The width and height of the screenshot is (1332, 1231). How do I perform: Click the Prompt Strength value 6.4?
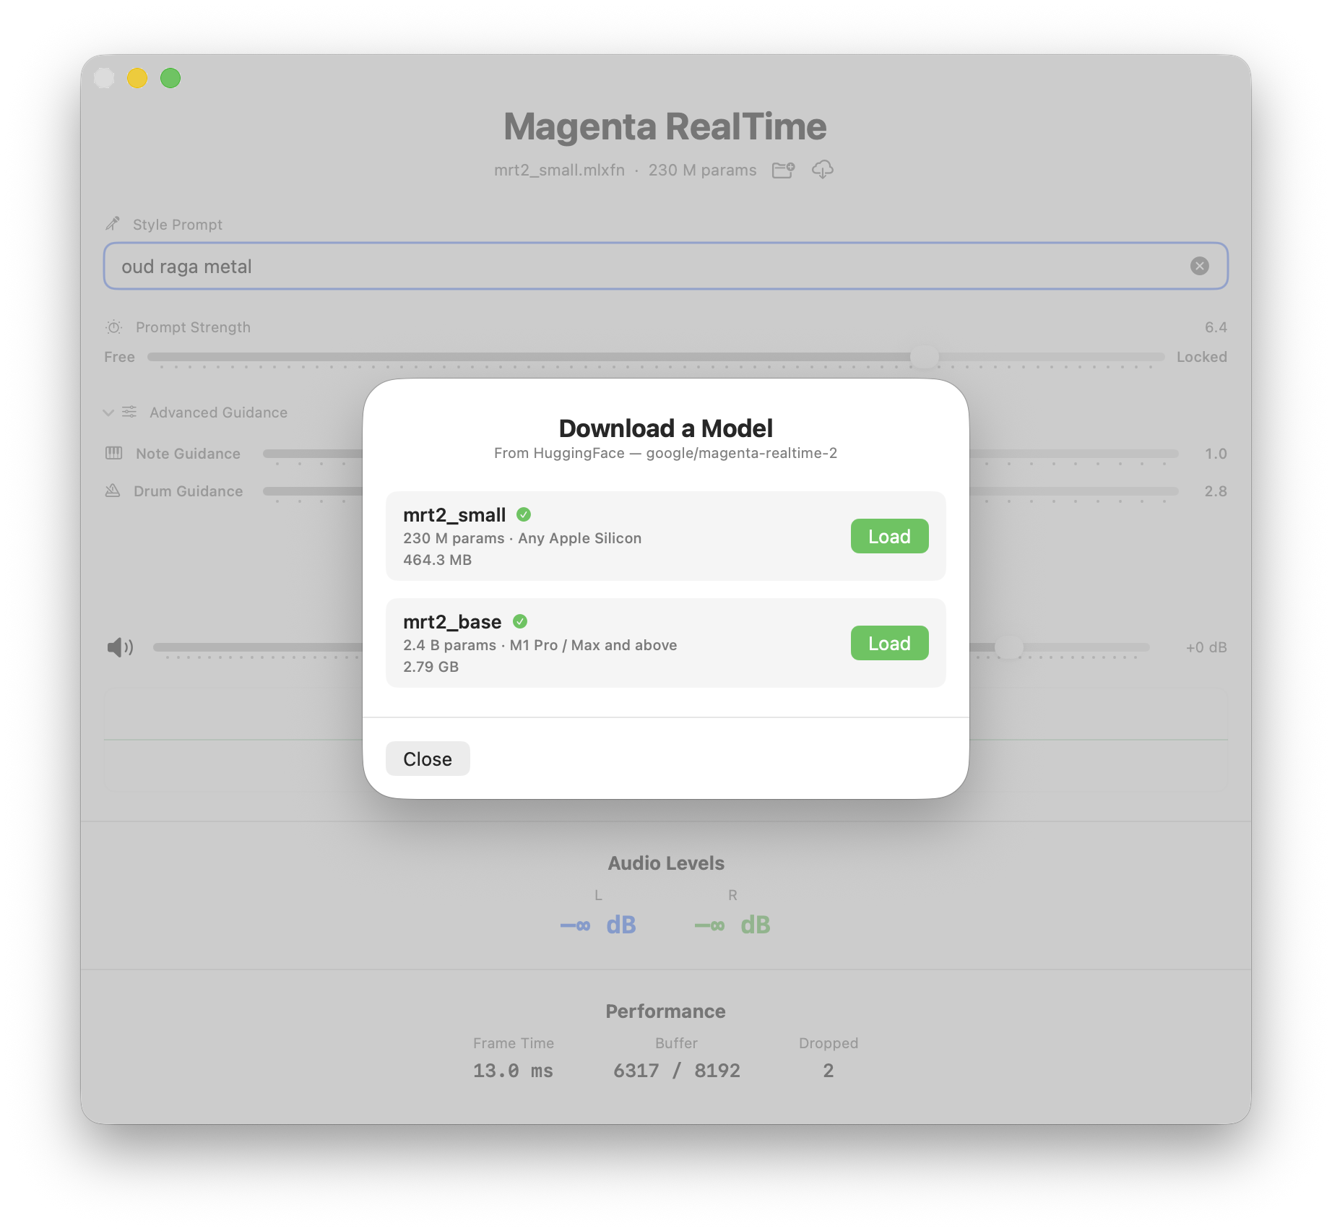[x=1216, y=327]
